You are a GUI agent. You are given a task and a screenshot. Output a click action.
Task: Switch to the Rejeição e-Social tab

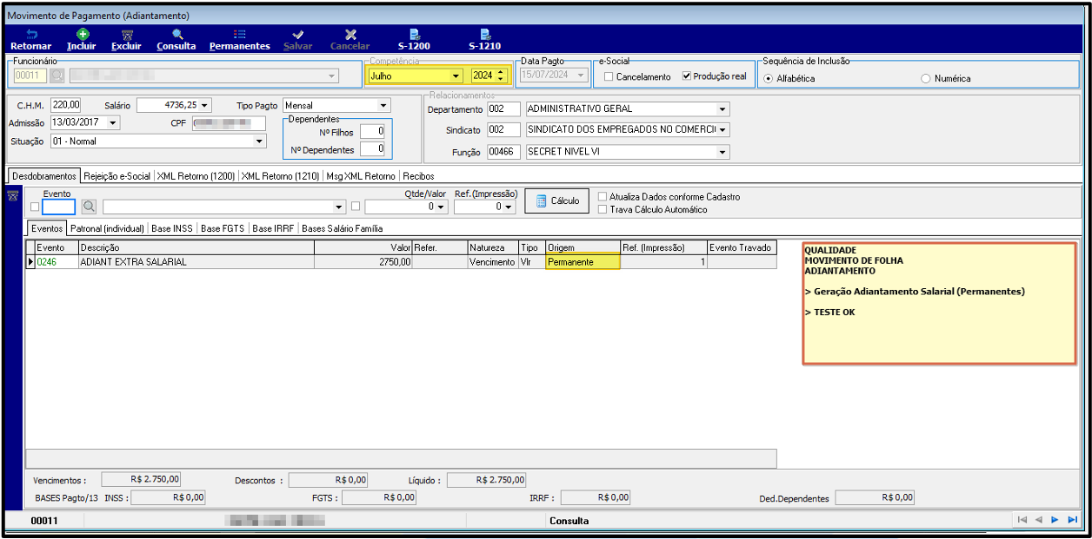coord(117,175)
